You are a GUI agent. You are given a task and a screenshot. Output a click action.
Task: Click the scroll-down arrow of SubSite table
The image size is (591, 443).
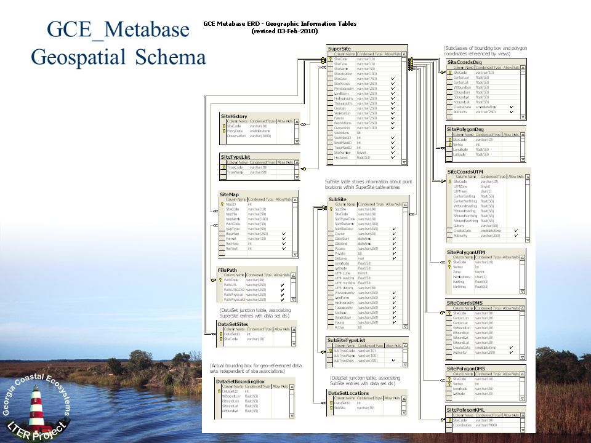pos(405,327)
